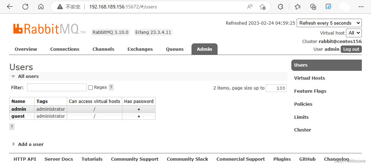Open the help question mark below users table
The image size is (371, 166).
tap(12, 127)
